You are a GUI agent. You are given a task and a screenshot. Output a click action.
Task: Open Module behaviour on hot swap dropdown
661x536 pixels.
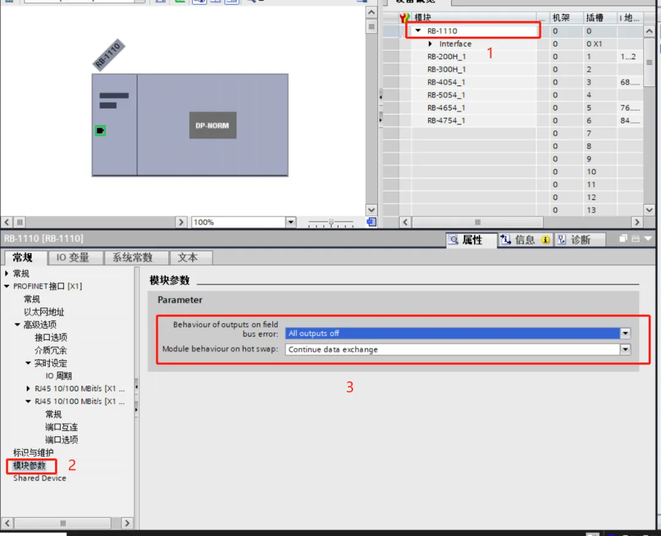625,350
